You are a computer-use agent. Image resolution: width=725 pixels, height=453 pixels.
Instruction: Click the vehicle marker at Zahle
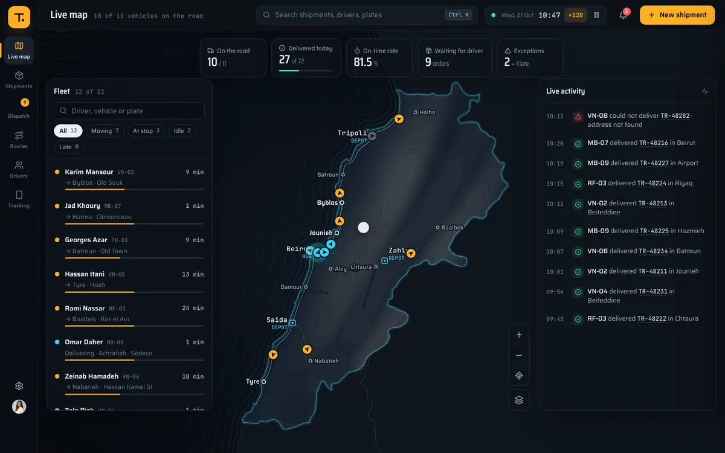coord(411,253)
